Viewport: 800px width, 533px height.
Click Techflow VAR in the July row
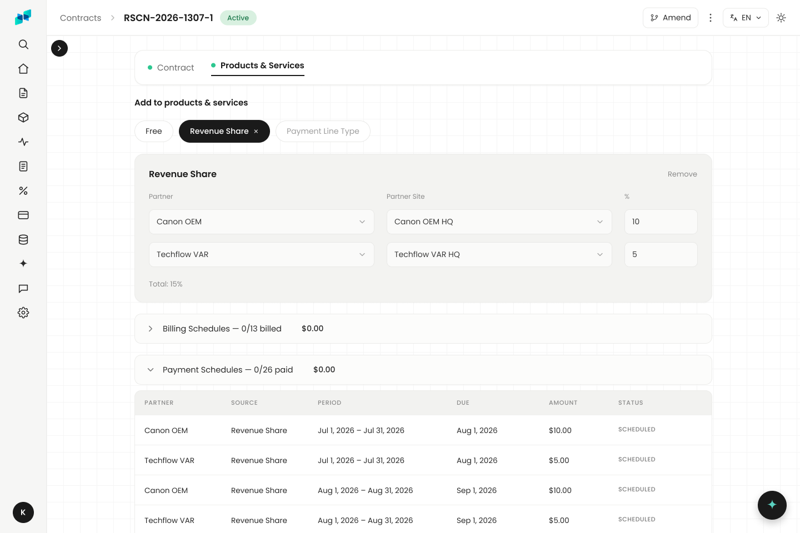169,461
